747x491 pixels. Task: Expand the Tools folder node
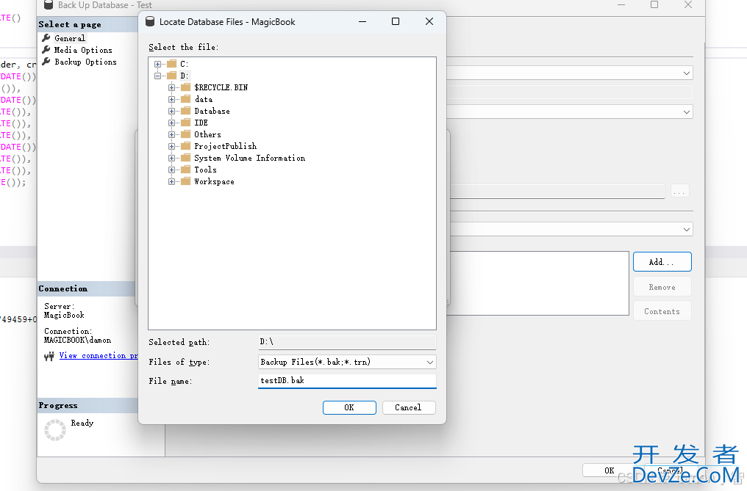point(171,170)
